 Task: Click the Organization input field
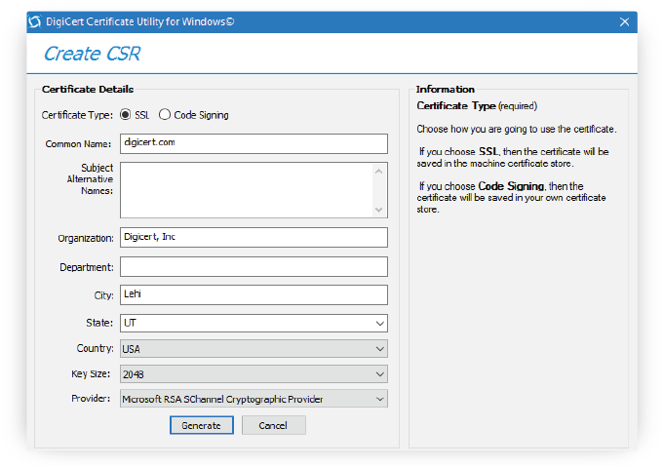(253, 238)
